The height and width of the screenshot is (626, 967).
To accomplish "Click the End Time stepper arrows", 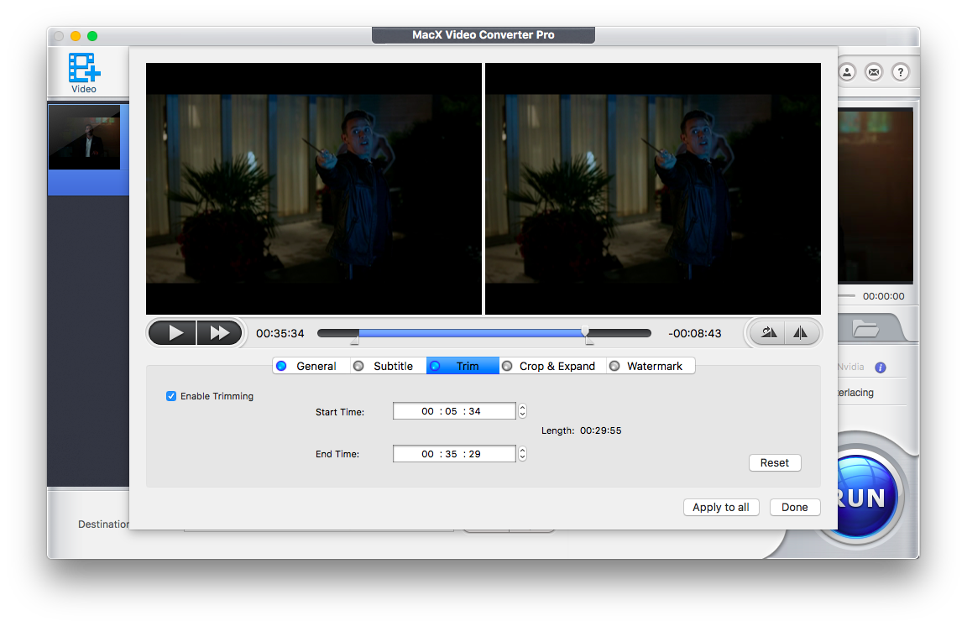I will coord(522,454).
